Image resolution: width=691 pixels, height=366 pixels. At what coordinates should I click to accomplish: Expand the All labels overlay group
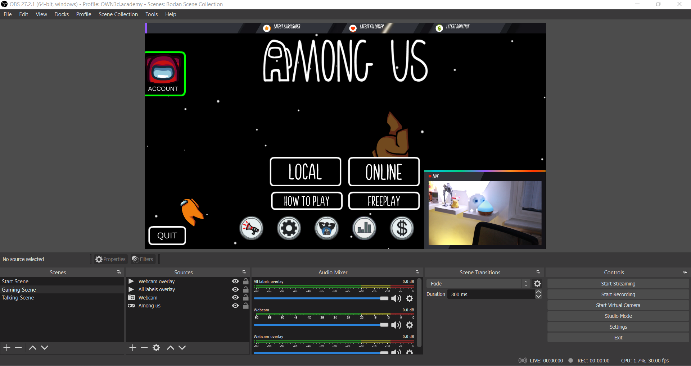point(131,289)
